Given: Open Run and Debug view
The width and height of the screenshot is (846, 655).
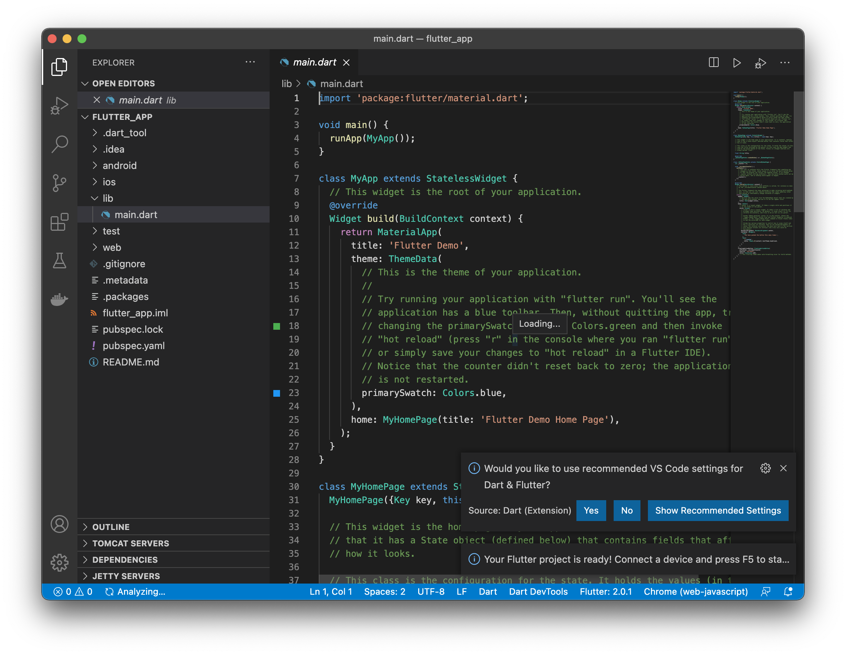Looking at the screenshot, I should pos(59,105).
